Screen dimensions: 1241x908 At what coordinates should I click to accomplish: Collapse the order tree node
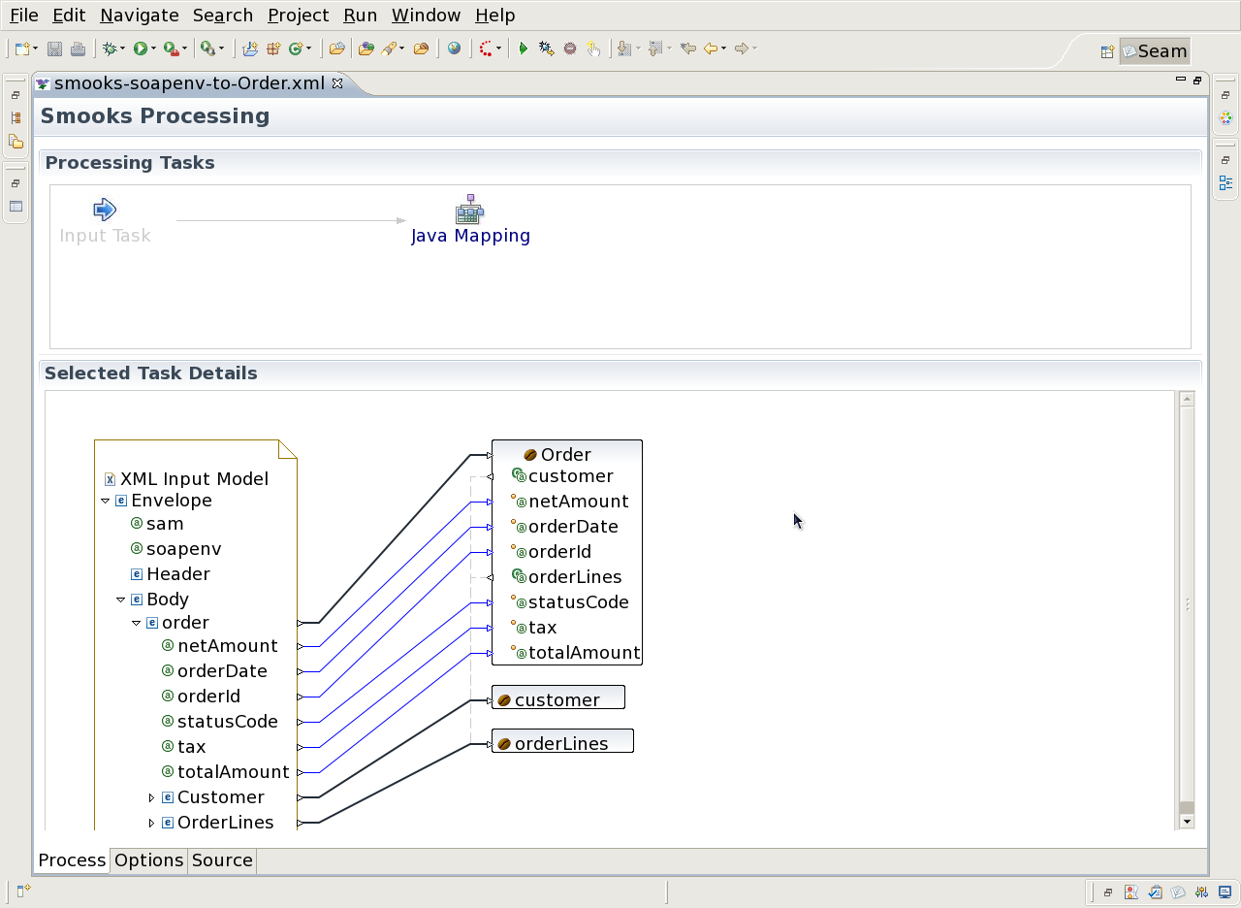(137, 624)
